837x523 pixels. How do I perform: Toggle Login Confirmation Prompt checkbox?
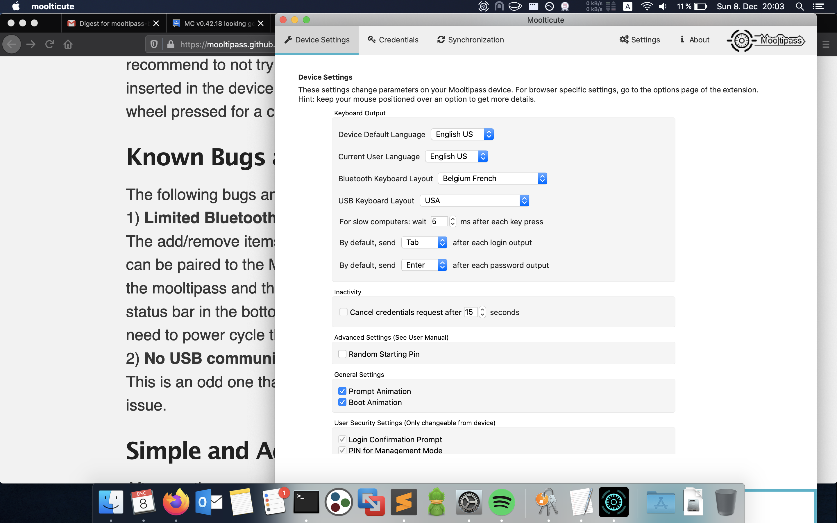(342, 439)
